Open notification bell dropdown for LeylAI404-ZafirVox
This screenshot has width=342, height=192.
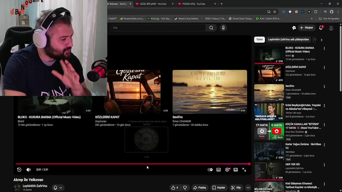coord(58,187)
